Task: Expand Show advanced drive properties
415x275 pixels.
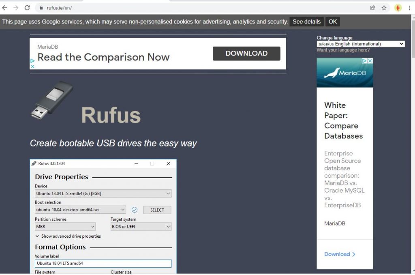Action: 68,236
